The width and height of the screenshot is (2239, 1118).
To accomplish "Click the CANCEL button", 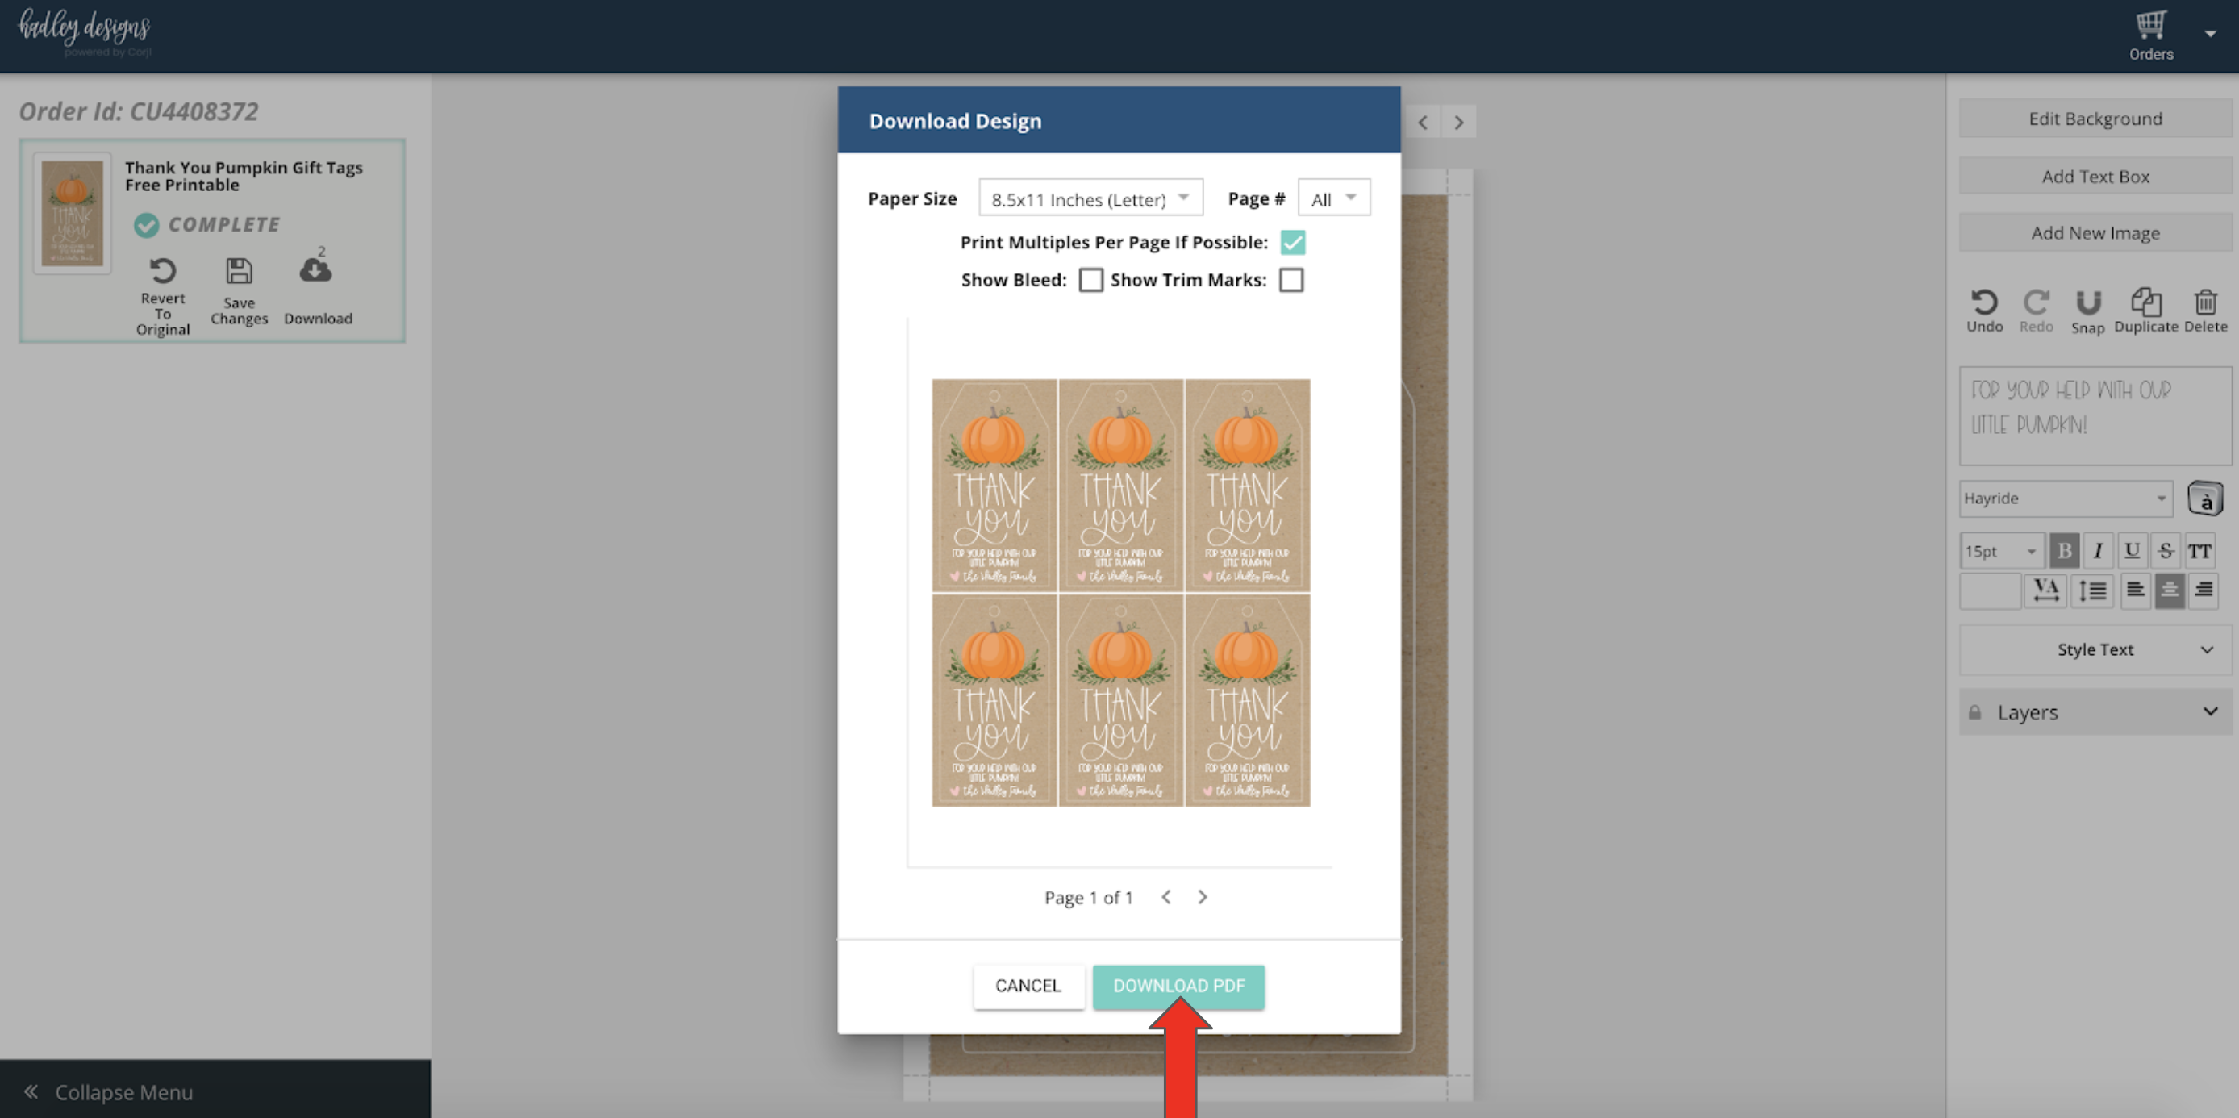I will coord(1028,986).
